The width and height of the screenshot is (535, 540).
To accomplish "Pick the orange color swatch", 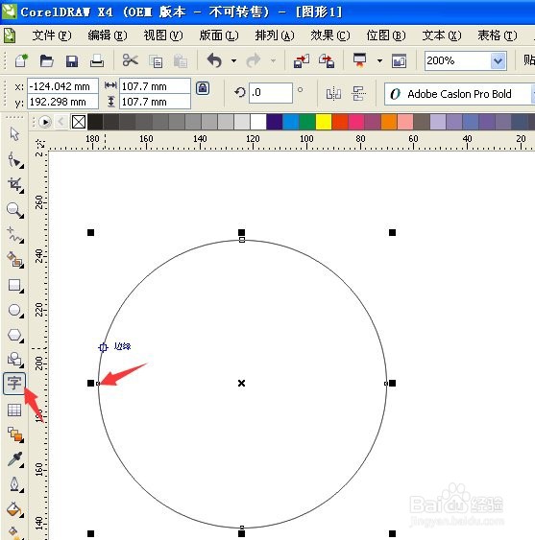I will (389, 122).
